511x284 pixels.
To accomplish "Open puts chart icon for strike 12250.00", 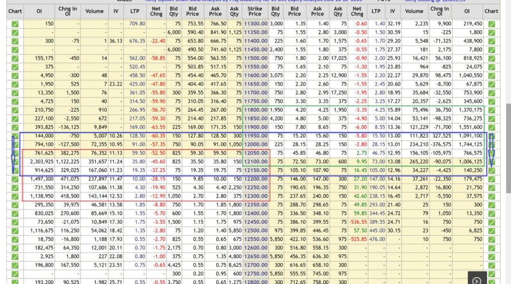I will pyautogui.click(x=491, y=188).
